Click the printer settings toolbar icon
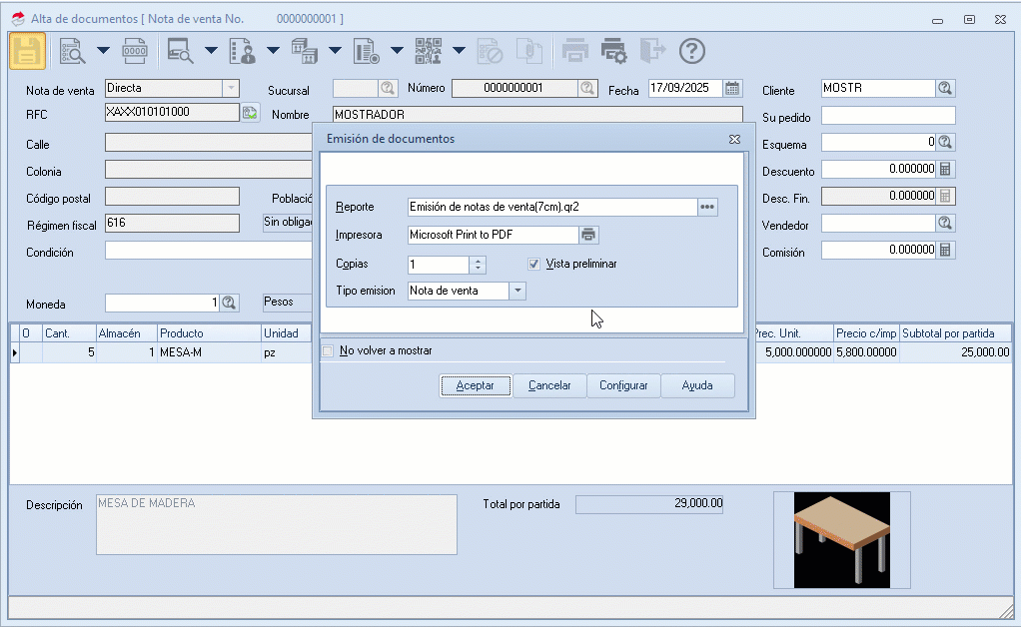This screenshot has height=627, width=1021. pos(613,51)
